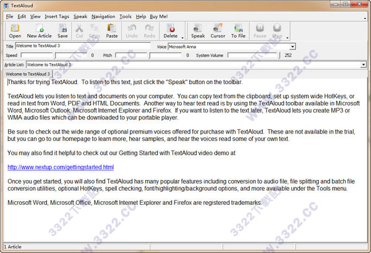Create a New Article from toolbar

coord(40,32)
